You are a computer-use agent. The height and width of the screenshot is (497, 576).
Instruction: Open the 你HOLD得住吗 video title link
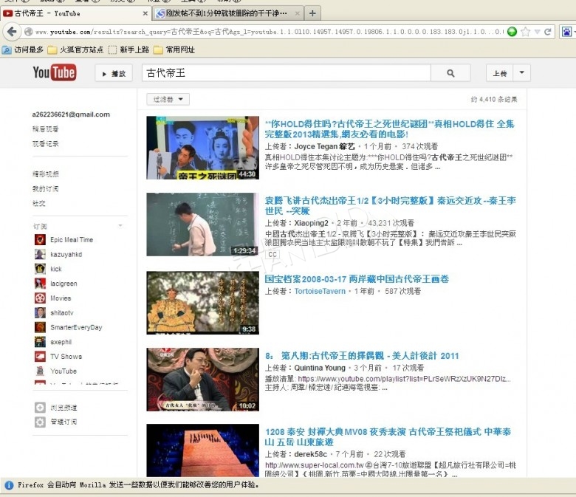(x=389, y=129)
